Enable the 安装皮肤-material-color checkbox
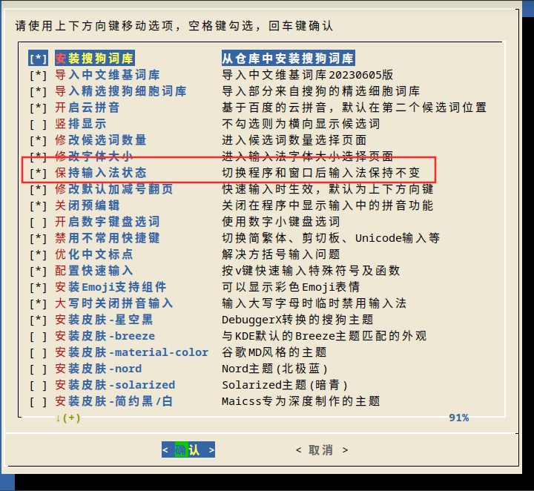The width and height of the screenshot is (534, 491). click(x=38, y=353)
